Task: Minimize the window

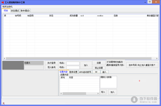Action: pyautogui.click(x=145, y=2)
